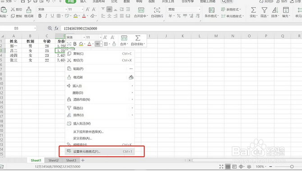302x171 pixels.
Task: Toggle top vertical alignment in ribbon
Action: point(103,9)
